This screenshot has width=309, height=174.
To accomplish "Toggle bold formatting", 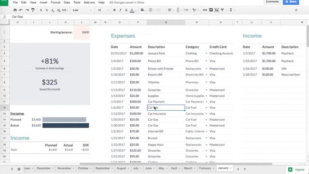I will (x=114, y=10).
